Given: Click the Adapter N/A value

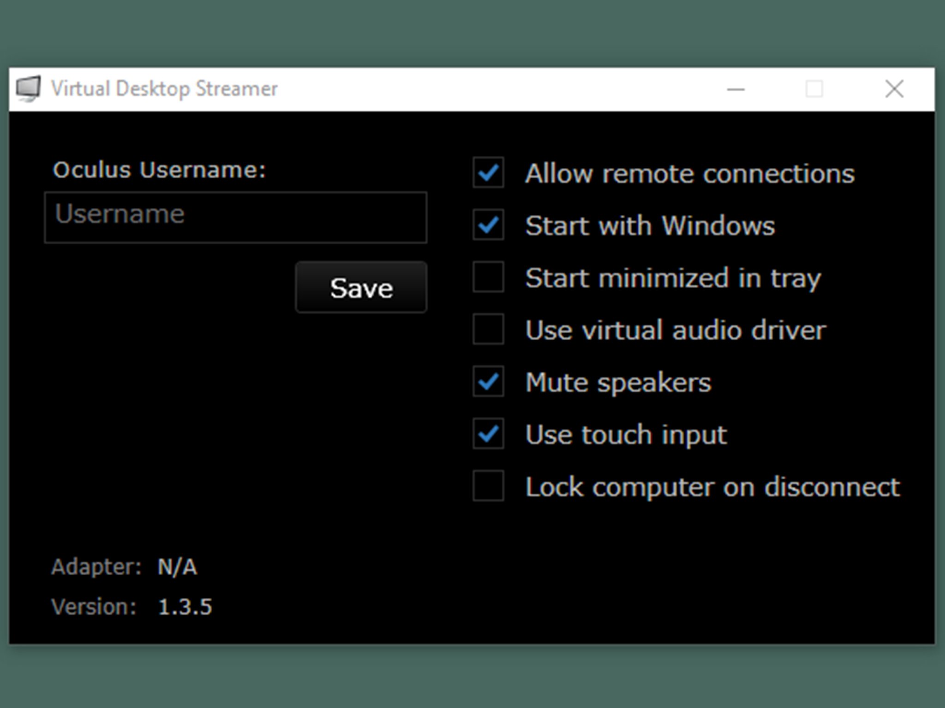Looking at the screenshot, I should [177, 567].
